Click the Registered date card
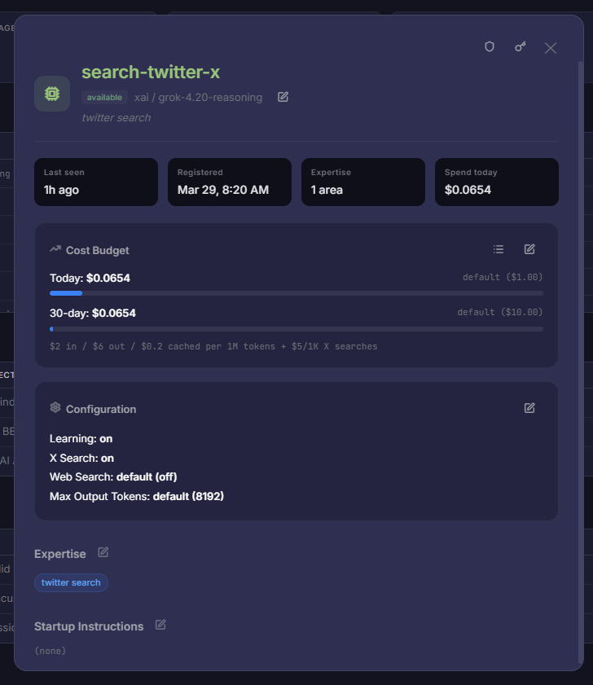This screenshot has width=593, height=685. [x=229, y=182]
